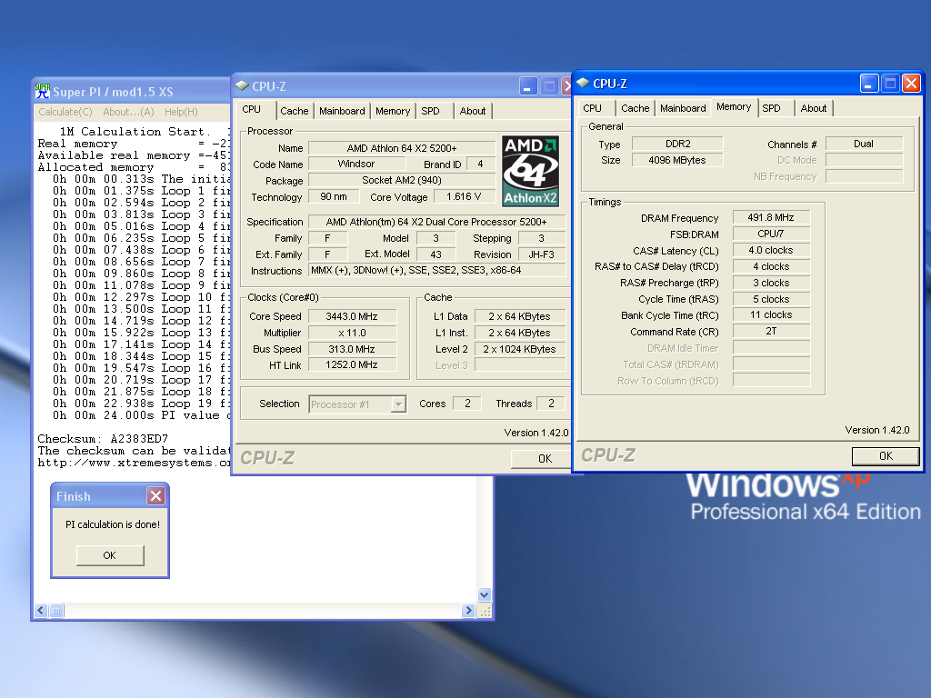The height and width of the screenshot is (698, 931).
Task: Click the CPU-Z icon in the back window title bar
Action: pyautogui.click(x=242, y=85)
